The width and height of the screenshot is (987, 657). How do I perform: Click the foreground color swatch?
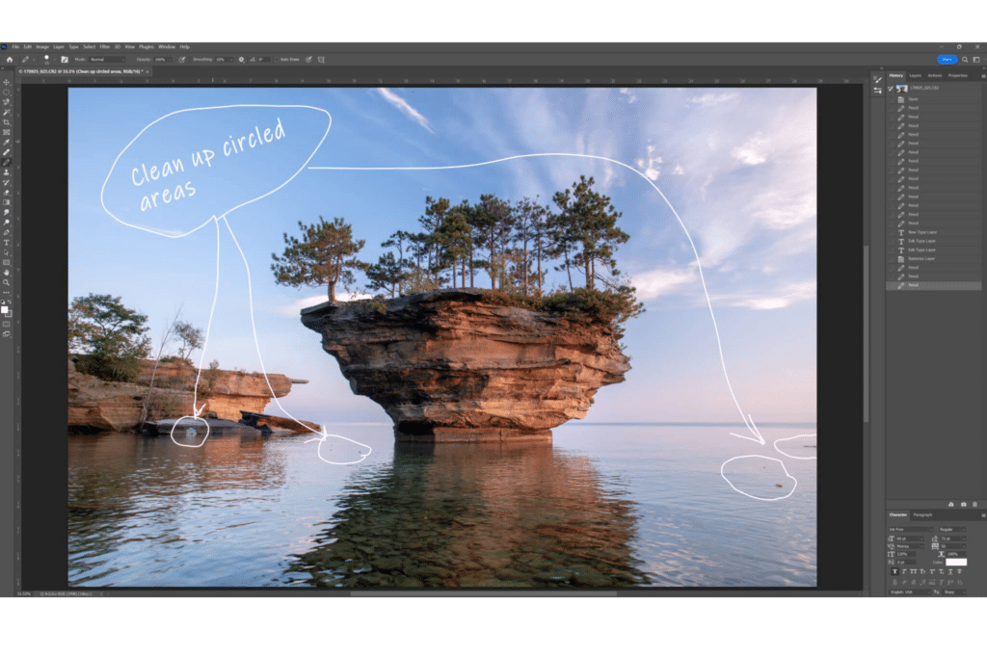coord(6,308)
